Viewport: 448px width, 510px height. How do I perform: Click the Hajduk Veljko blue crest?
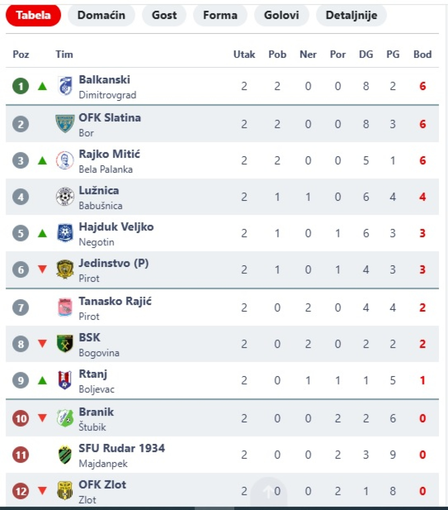pyautogui.click(x=64, y=233)
